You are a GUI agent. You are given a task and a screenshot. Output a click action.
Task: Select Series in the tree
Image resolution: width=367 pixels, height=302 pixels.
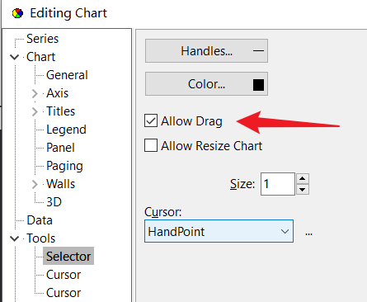42,39
